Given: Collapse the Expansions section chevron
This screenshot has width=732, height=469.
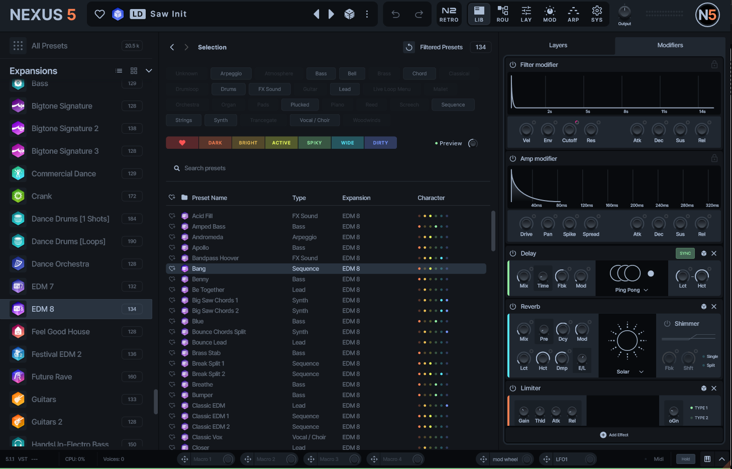Looking at the screenshot, I should click(x=149, y=71).
